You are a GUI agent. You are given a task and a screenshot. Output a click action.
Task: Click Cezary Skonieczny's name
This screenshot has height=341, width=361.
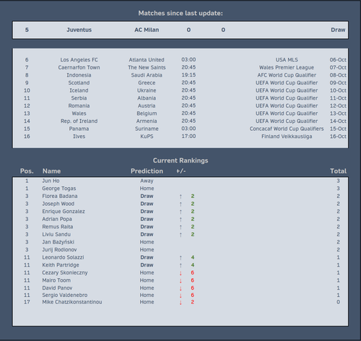point(65,273)
